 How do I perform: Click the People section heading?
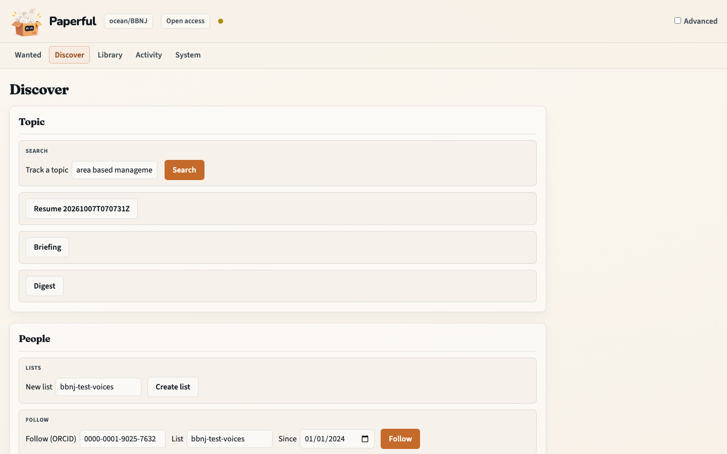[34, 339]
